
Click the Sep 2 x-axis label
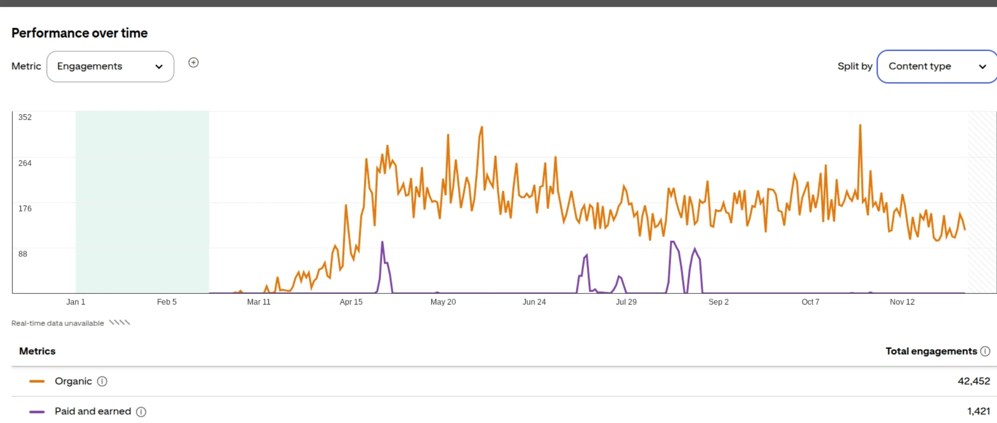(x=718, y=302)
